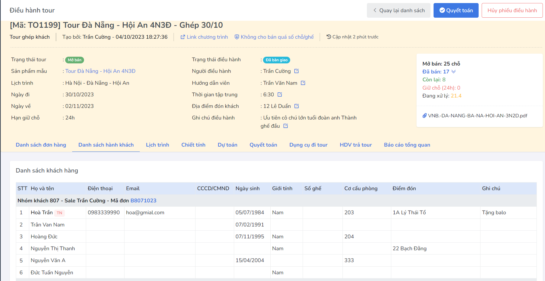Click pickup point '22 Bạch Đằng'
The image size is (545, 281).
click(410, 248)
